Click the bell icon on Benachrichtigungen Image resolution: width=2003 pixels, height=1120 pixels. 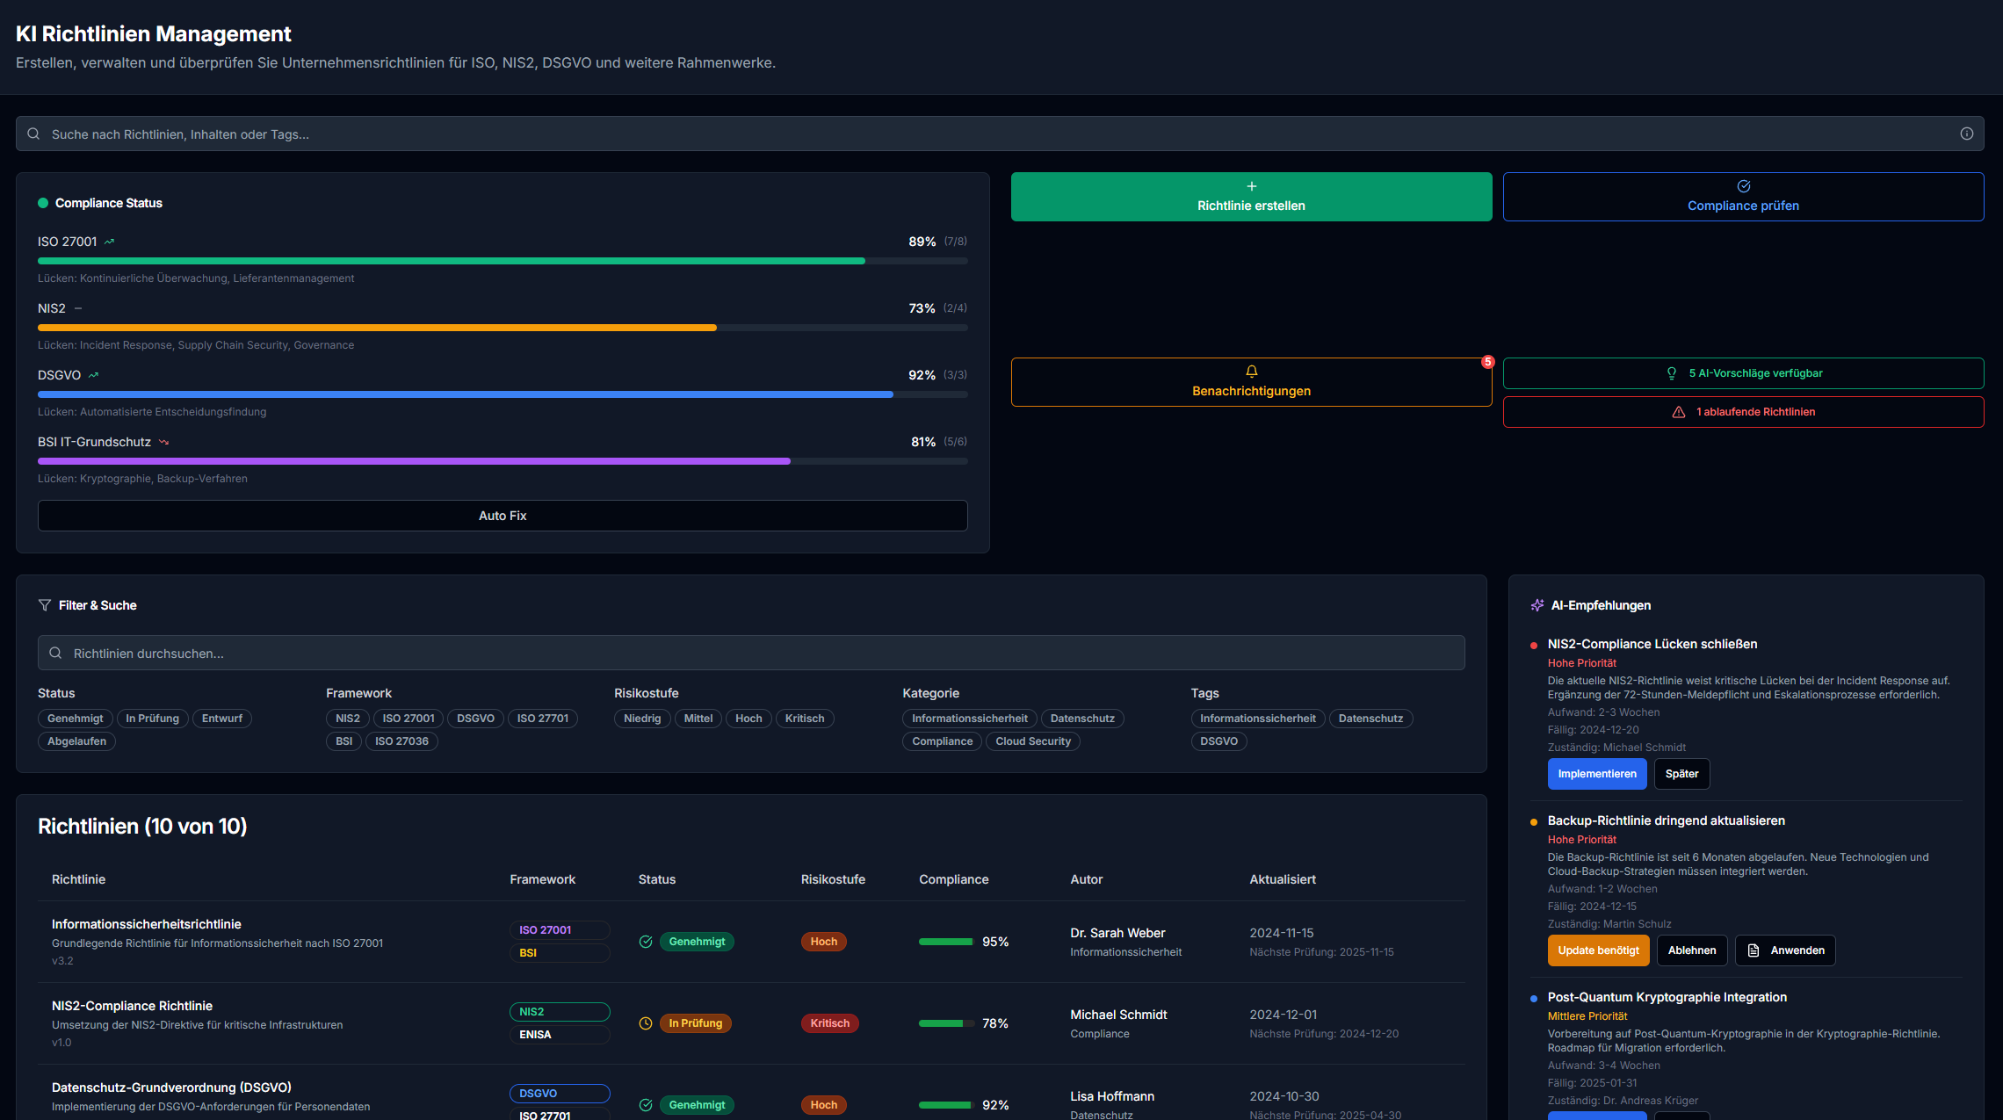(1251, 371)
